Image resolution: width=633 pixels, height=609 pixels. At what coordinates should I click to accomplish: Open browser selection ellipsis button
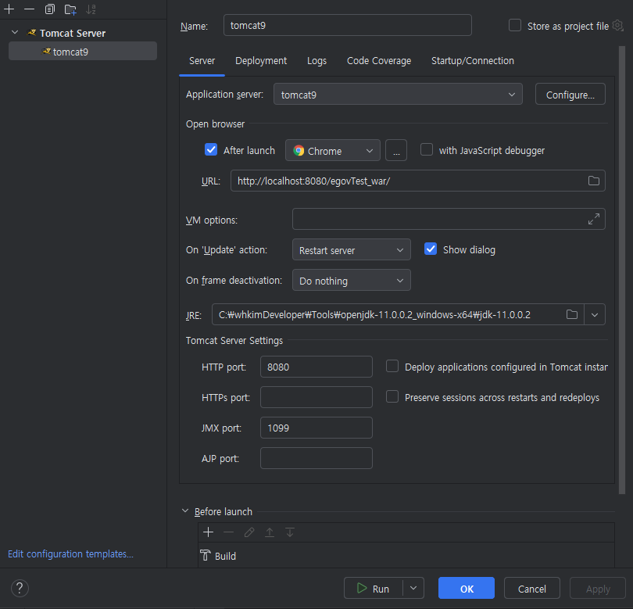[396, 150]
